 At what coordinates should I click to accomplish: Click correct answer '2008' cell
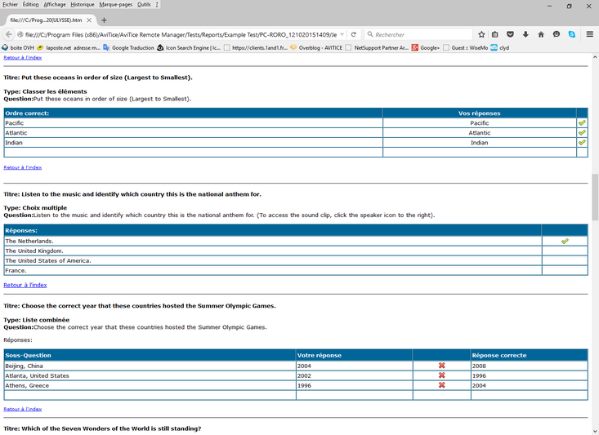click(529, 366)
